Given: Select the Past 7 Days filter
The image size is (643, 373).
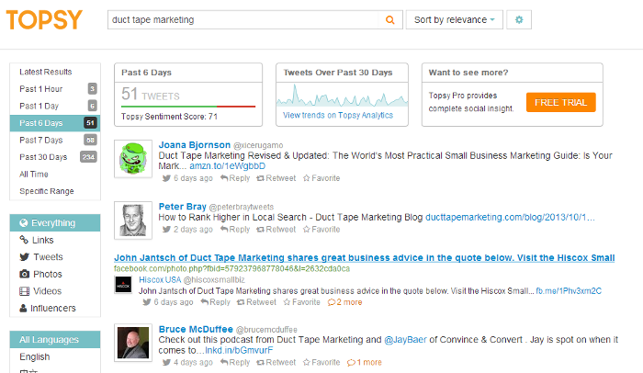Looking at the screenshot, I should (55, 140).
